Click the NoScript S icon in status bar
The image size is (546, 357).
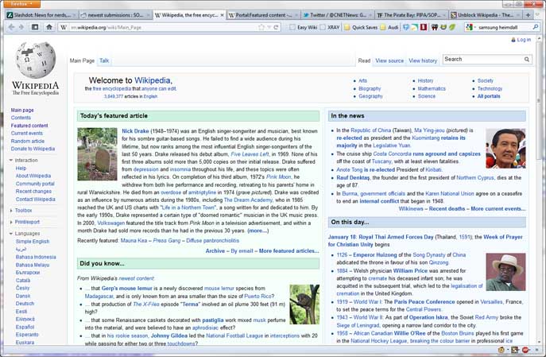pos(513,350)
